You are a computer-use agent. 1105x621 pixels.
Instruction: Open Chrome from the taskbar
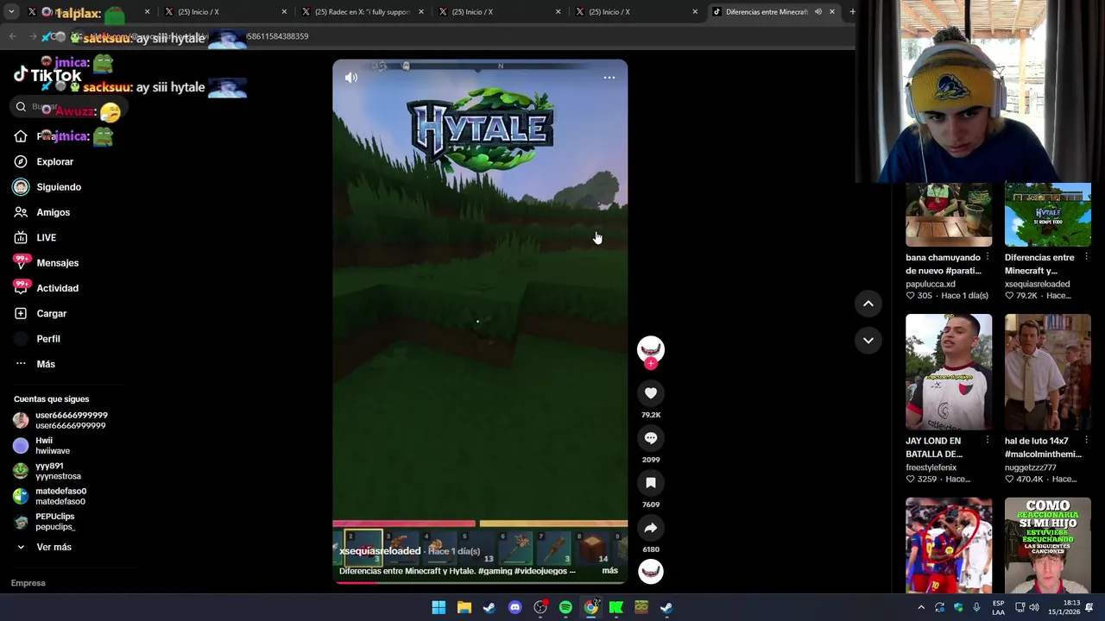pos(590,607)
